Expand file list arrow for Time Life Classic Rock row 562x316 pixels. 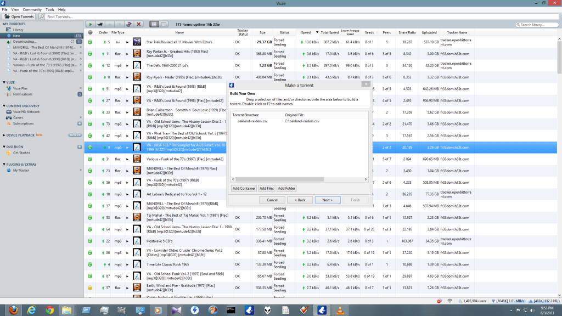click(127, 264)
